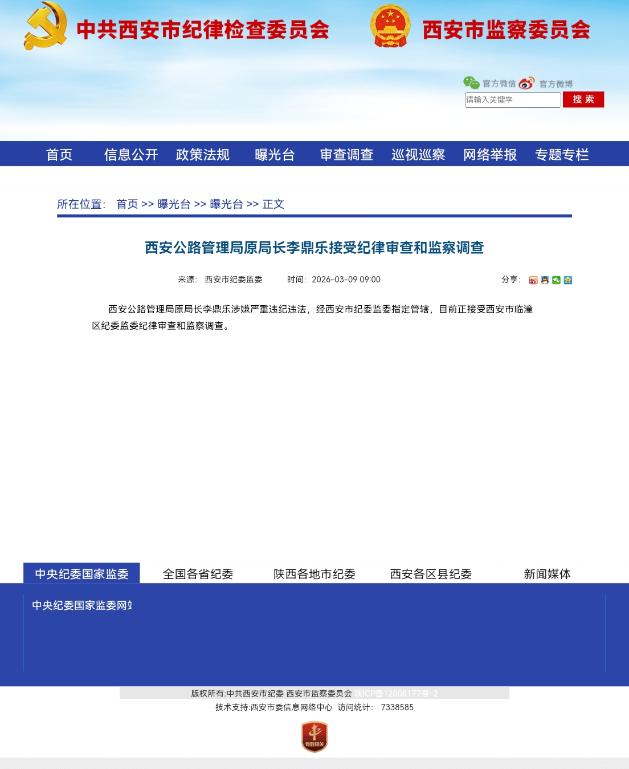Open the 官方微博 Weibo icon in header
629x769 pixels.
click(x=526, y=83)
